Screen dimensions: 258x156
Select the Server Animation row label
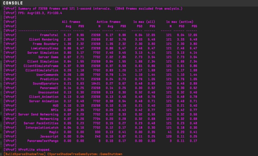(x=44, y=102)
